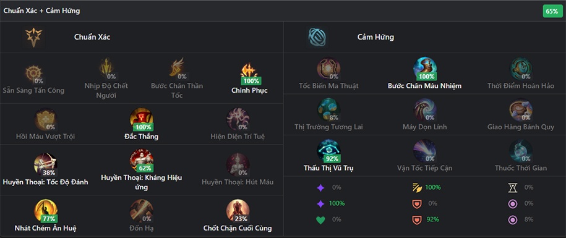
Task: Click the 65% win rate badge
Action: [x=552, y=11]
